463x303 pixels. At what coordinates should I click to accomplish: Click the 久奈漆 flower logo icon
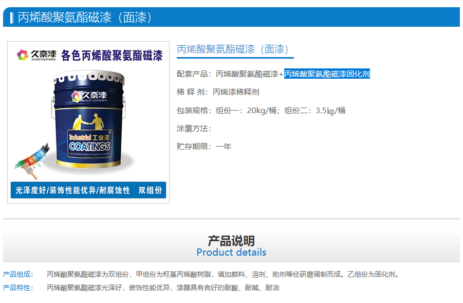23,55
